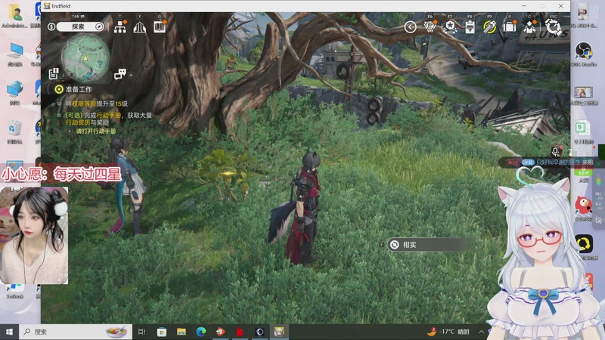Click the compass icon inside 探索 pill

tap(99, 26)
